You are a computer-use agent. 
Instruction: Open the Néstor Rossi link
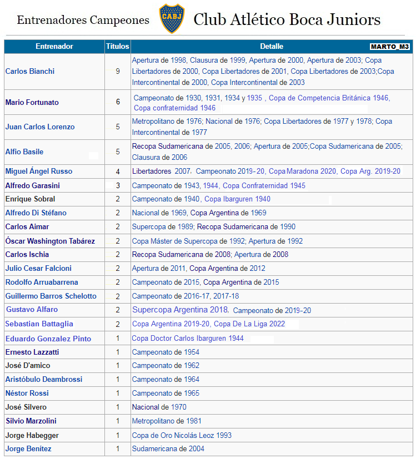(27, 393)
